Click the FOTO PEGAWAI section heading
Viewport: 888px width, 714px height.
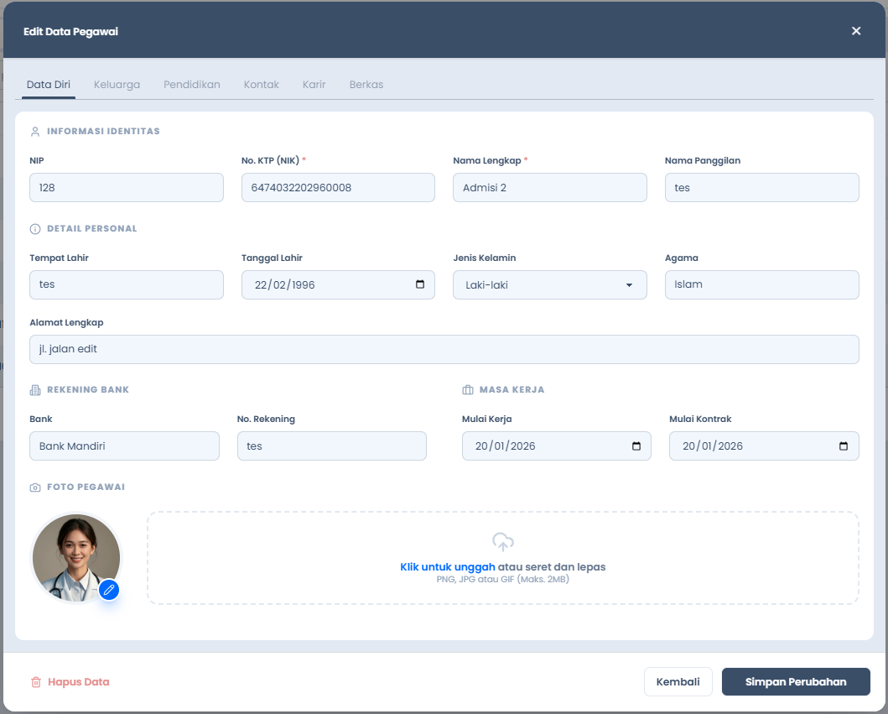[86, 487]
